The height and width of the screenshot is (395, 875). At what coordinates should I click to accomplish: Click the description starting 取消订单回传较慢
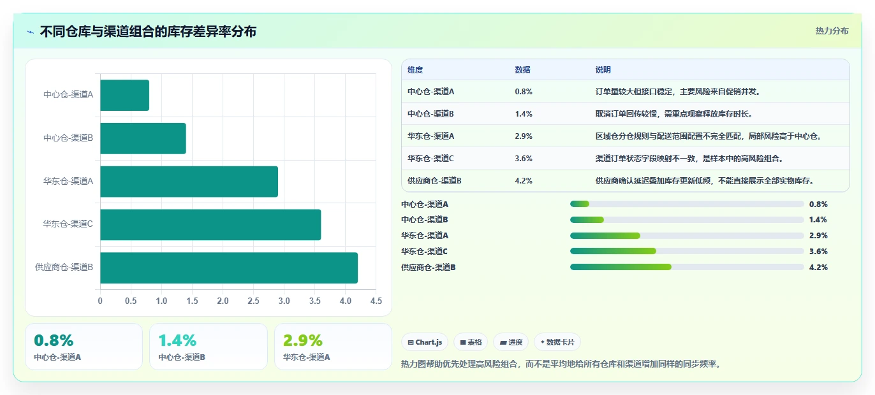[x=674, y=114]
